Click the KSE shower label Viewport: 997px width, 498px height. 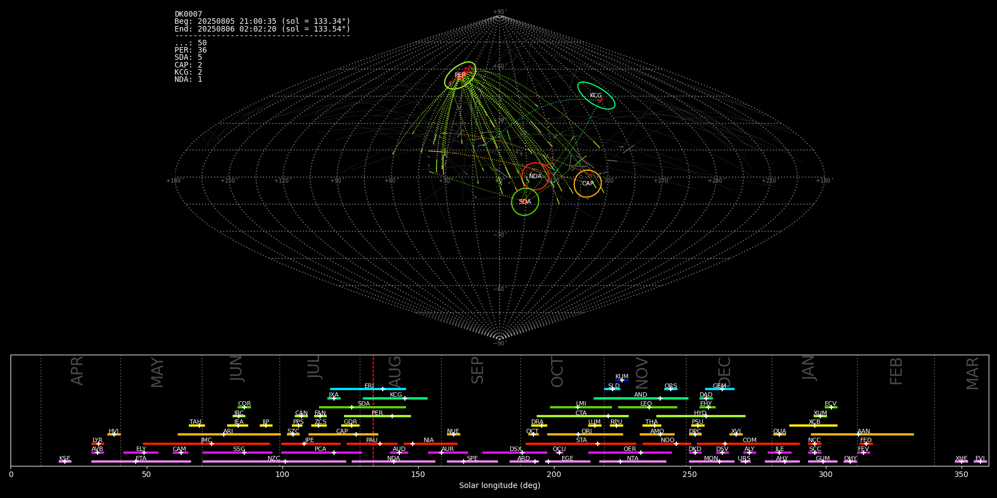click(65, 458)
